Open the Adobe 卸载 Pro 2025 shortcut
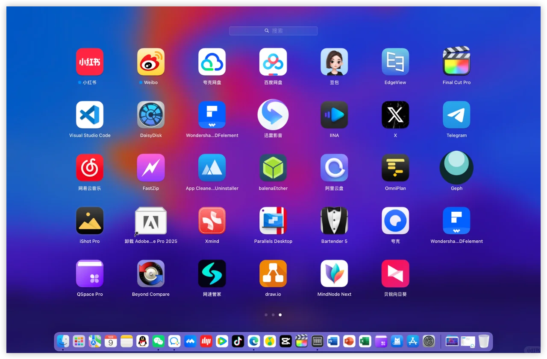The width and height of the screenshot is (547, 359). [x=151, y=222]
